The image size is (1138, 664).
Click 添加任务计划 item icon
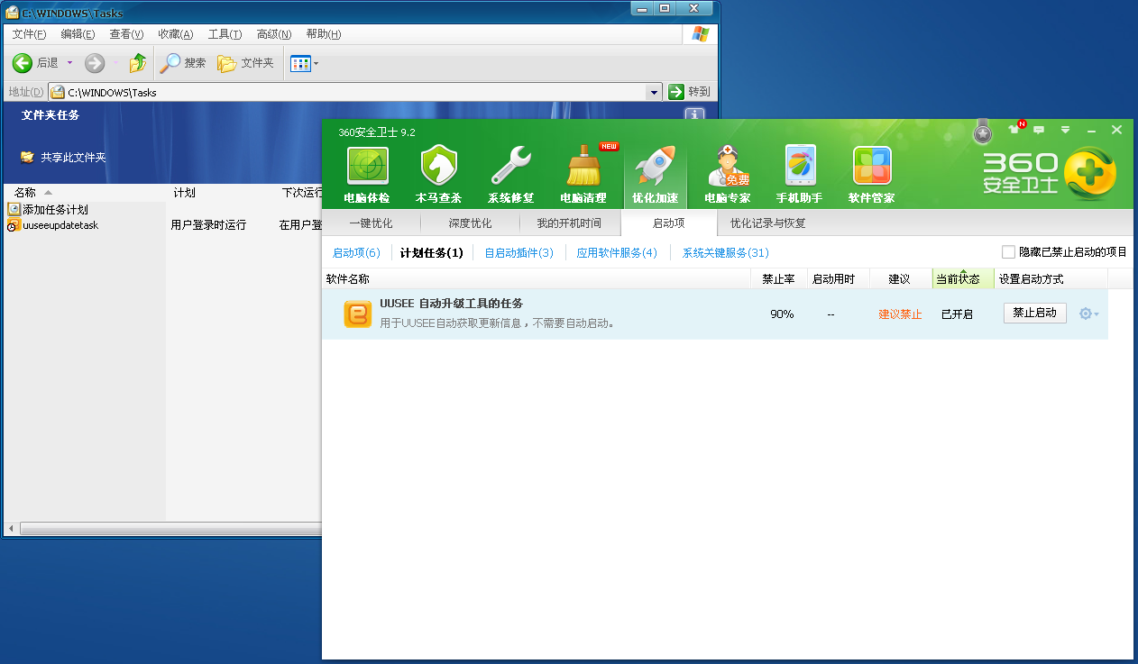14,209
